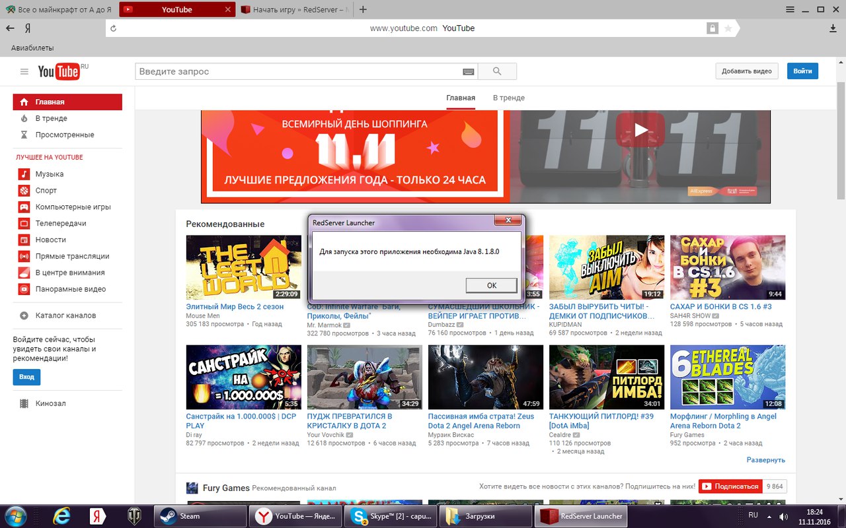
Task: Open Каталог каналов plus icon
Action: pos(24,315)
